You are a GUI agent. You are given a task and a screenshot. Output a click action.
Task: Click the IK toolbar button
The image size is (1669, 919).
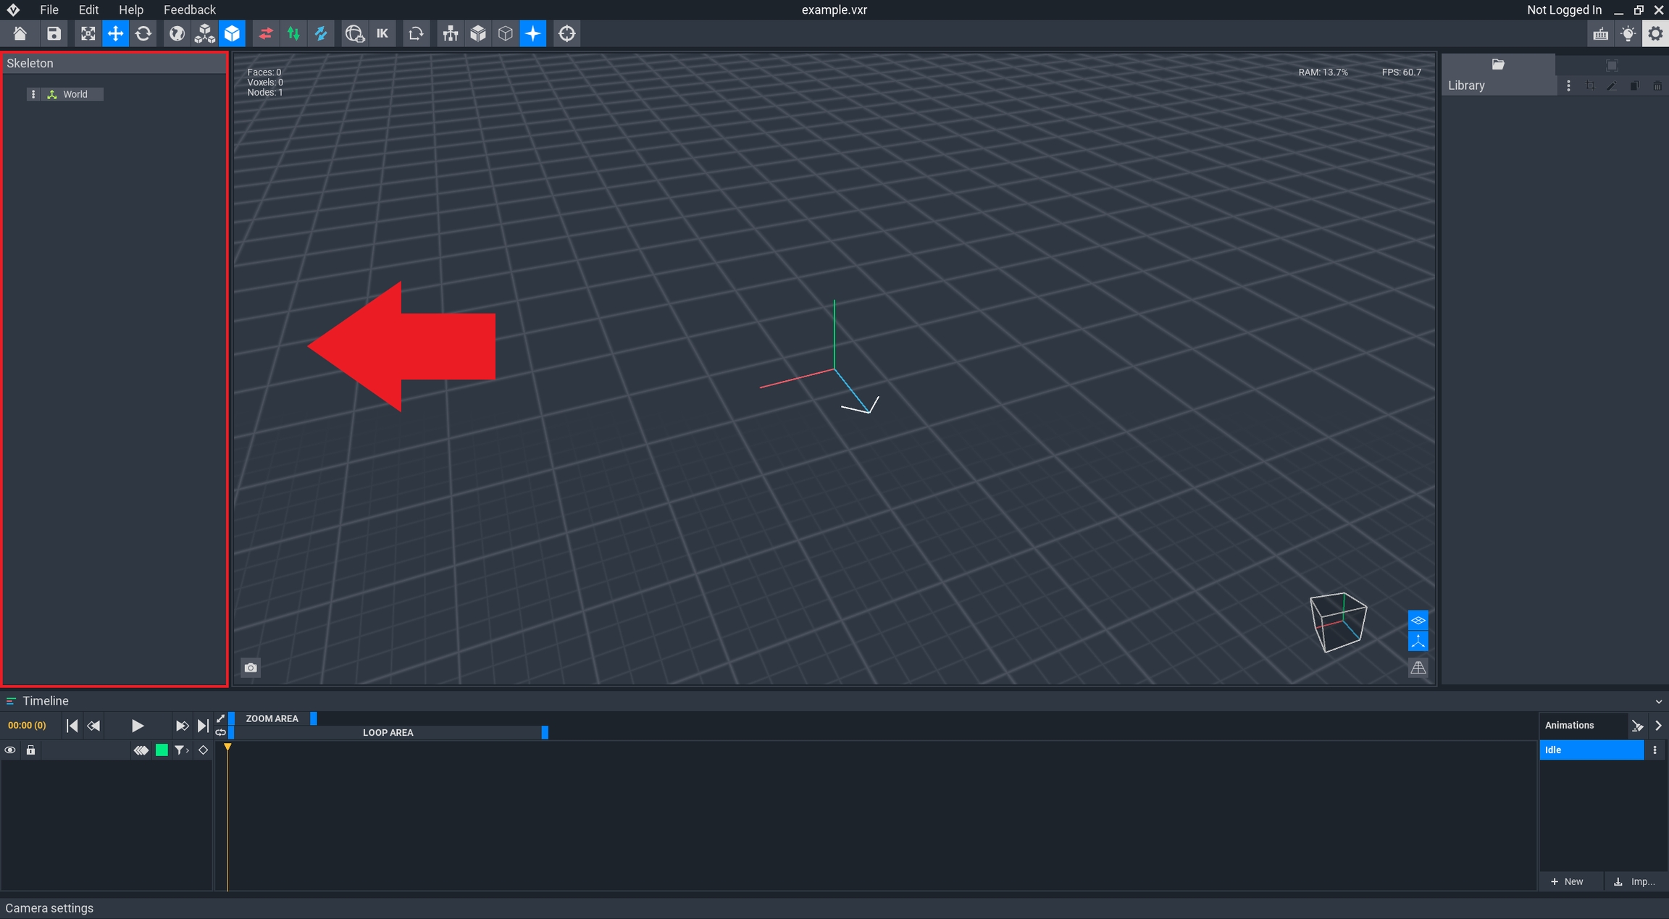click(x=382, y=33)
